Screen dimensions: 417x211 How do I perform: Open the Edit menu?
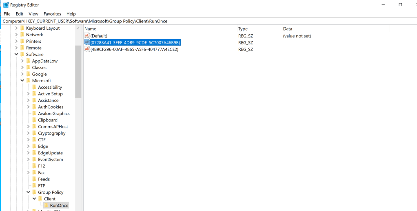(20, 14)
